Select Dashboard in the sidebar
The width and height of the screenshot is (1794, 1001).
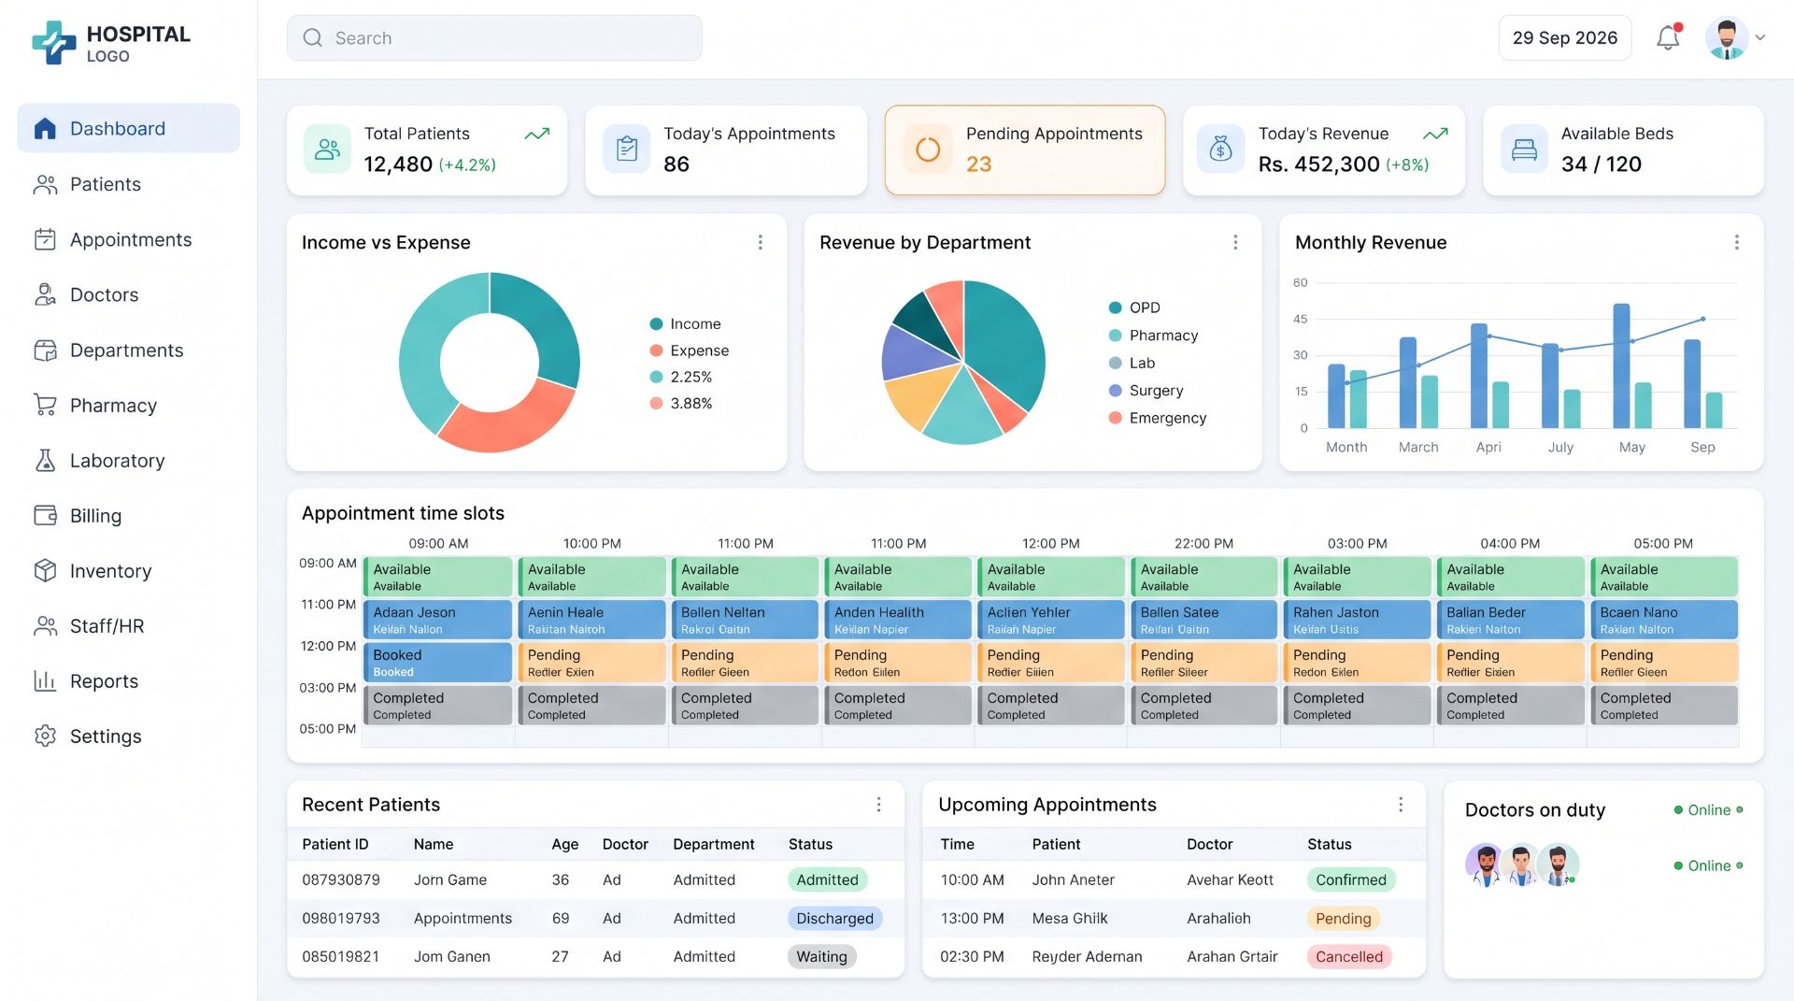pos(128,128)
